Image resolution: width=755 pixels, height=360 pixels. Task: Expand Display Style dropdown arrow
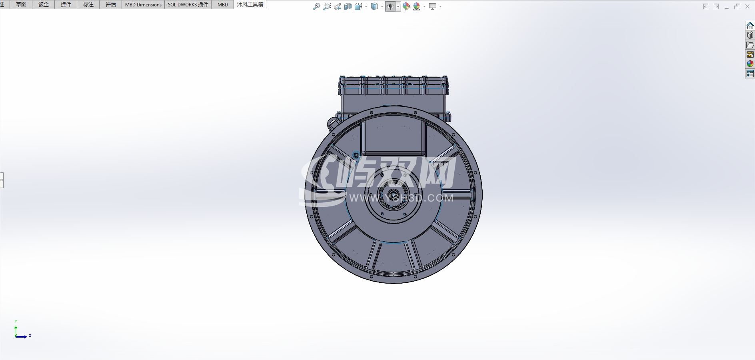[x=382, y=7]
